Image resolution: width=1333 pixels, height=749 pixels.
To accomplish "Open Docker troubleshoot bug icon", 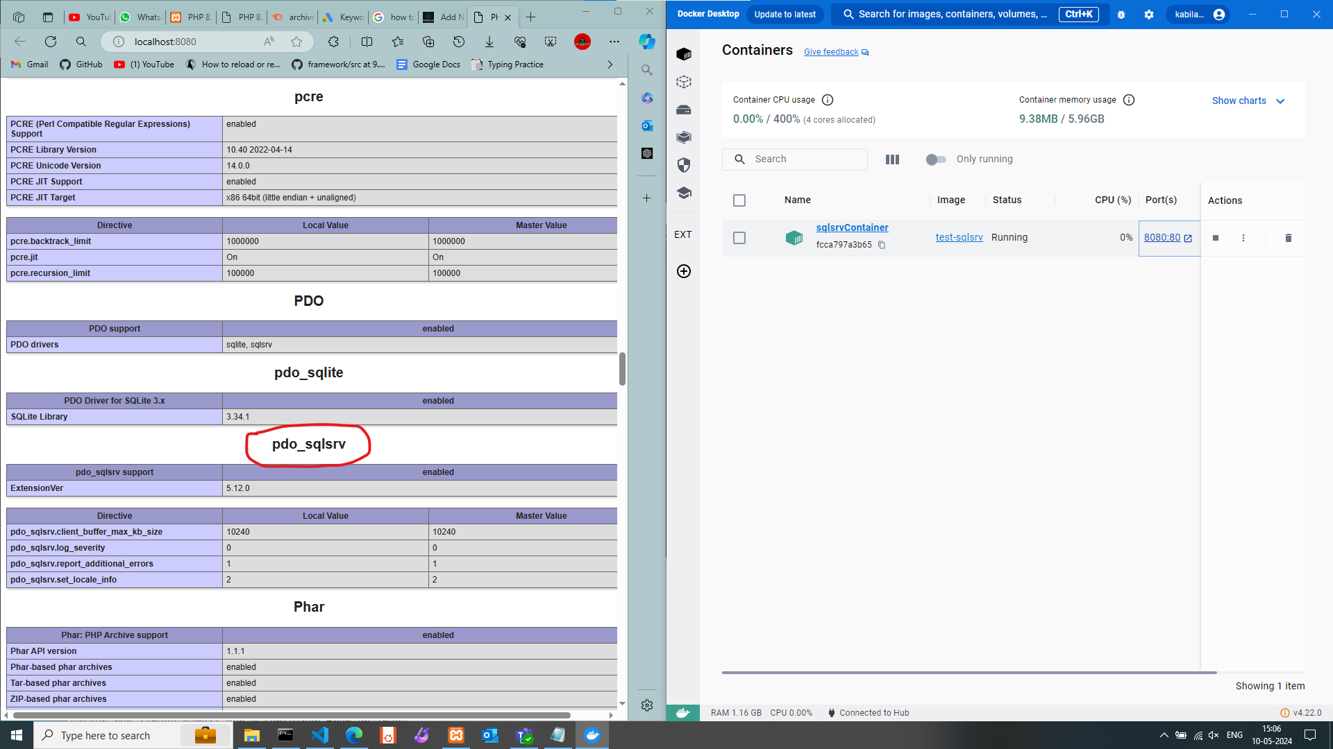I will tap(1121, 15).
